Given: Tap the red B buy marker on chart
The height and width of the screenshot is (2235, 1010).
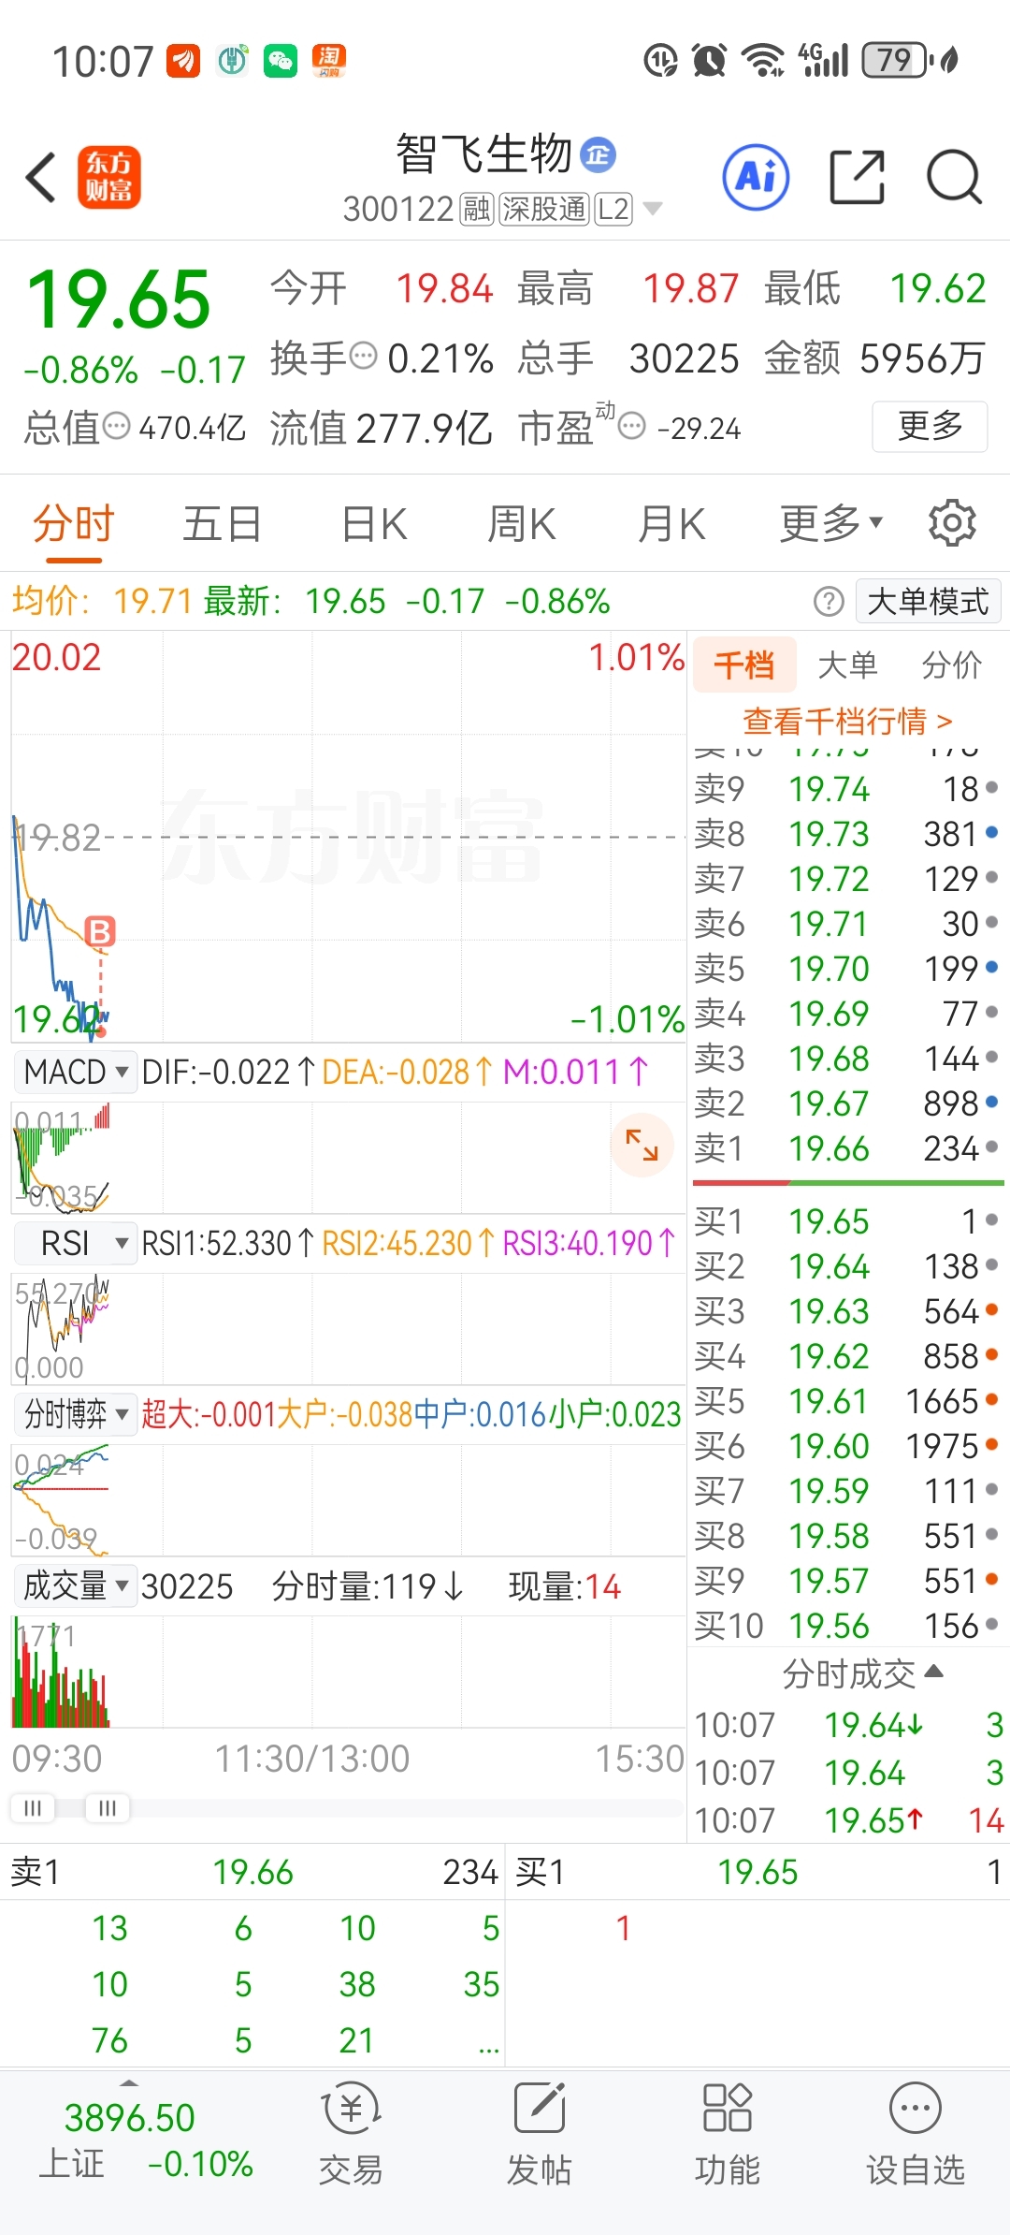Looking at the screenshot, I should 100,931.
